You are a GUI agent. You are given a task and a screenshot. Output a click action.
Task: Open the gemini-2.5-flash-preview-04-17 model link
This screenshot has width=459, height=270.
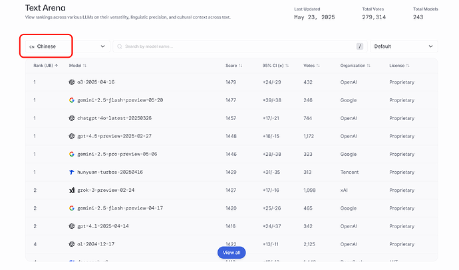pos(120,208)
